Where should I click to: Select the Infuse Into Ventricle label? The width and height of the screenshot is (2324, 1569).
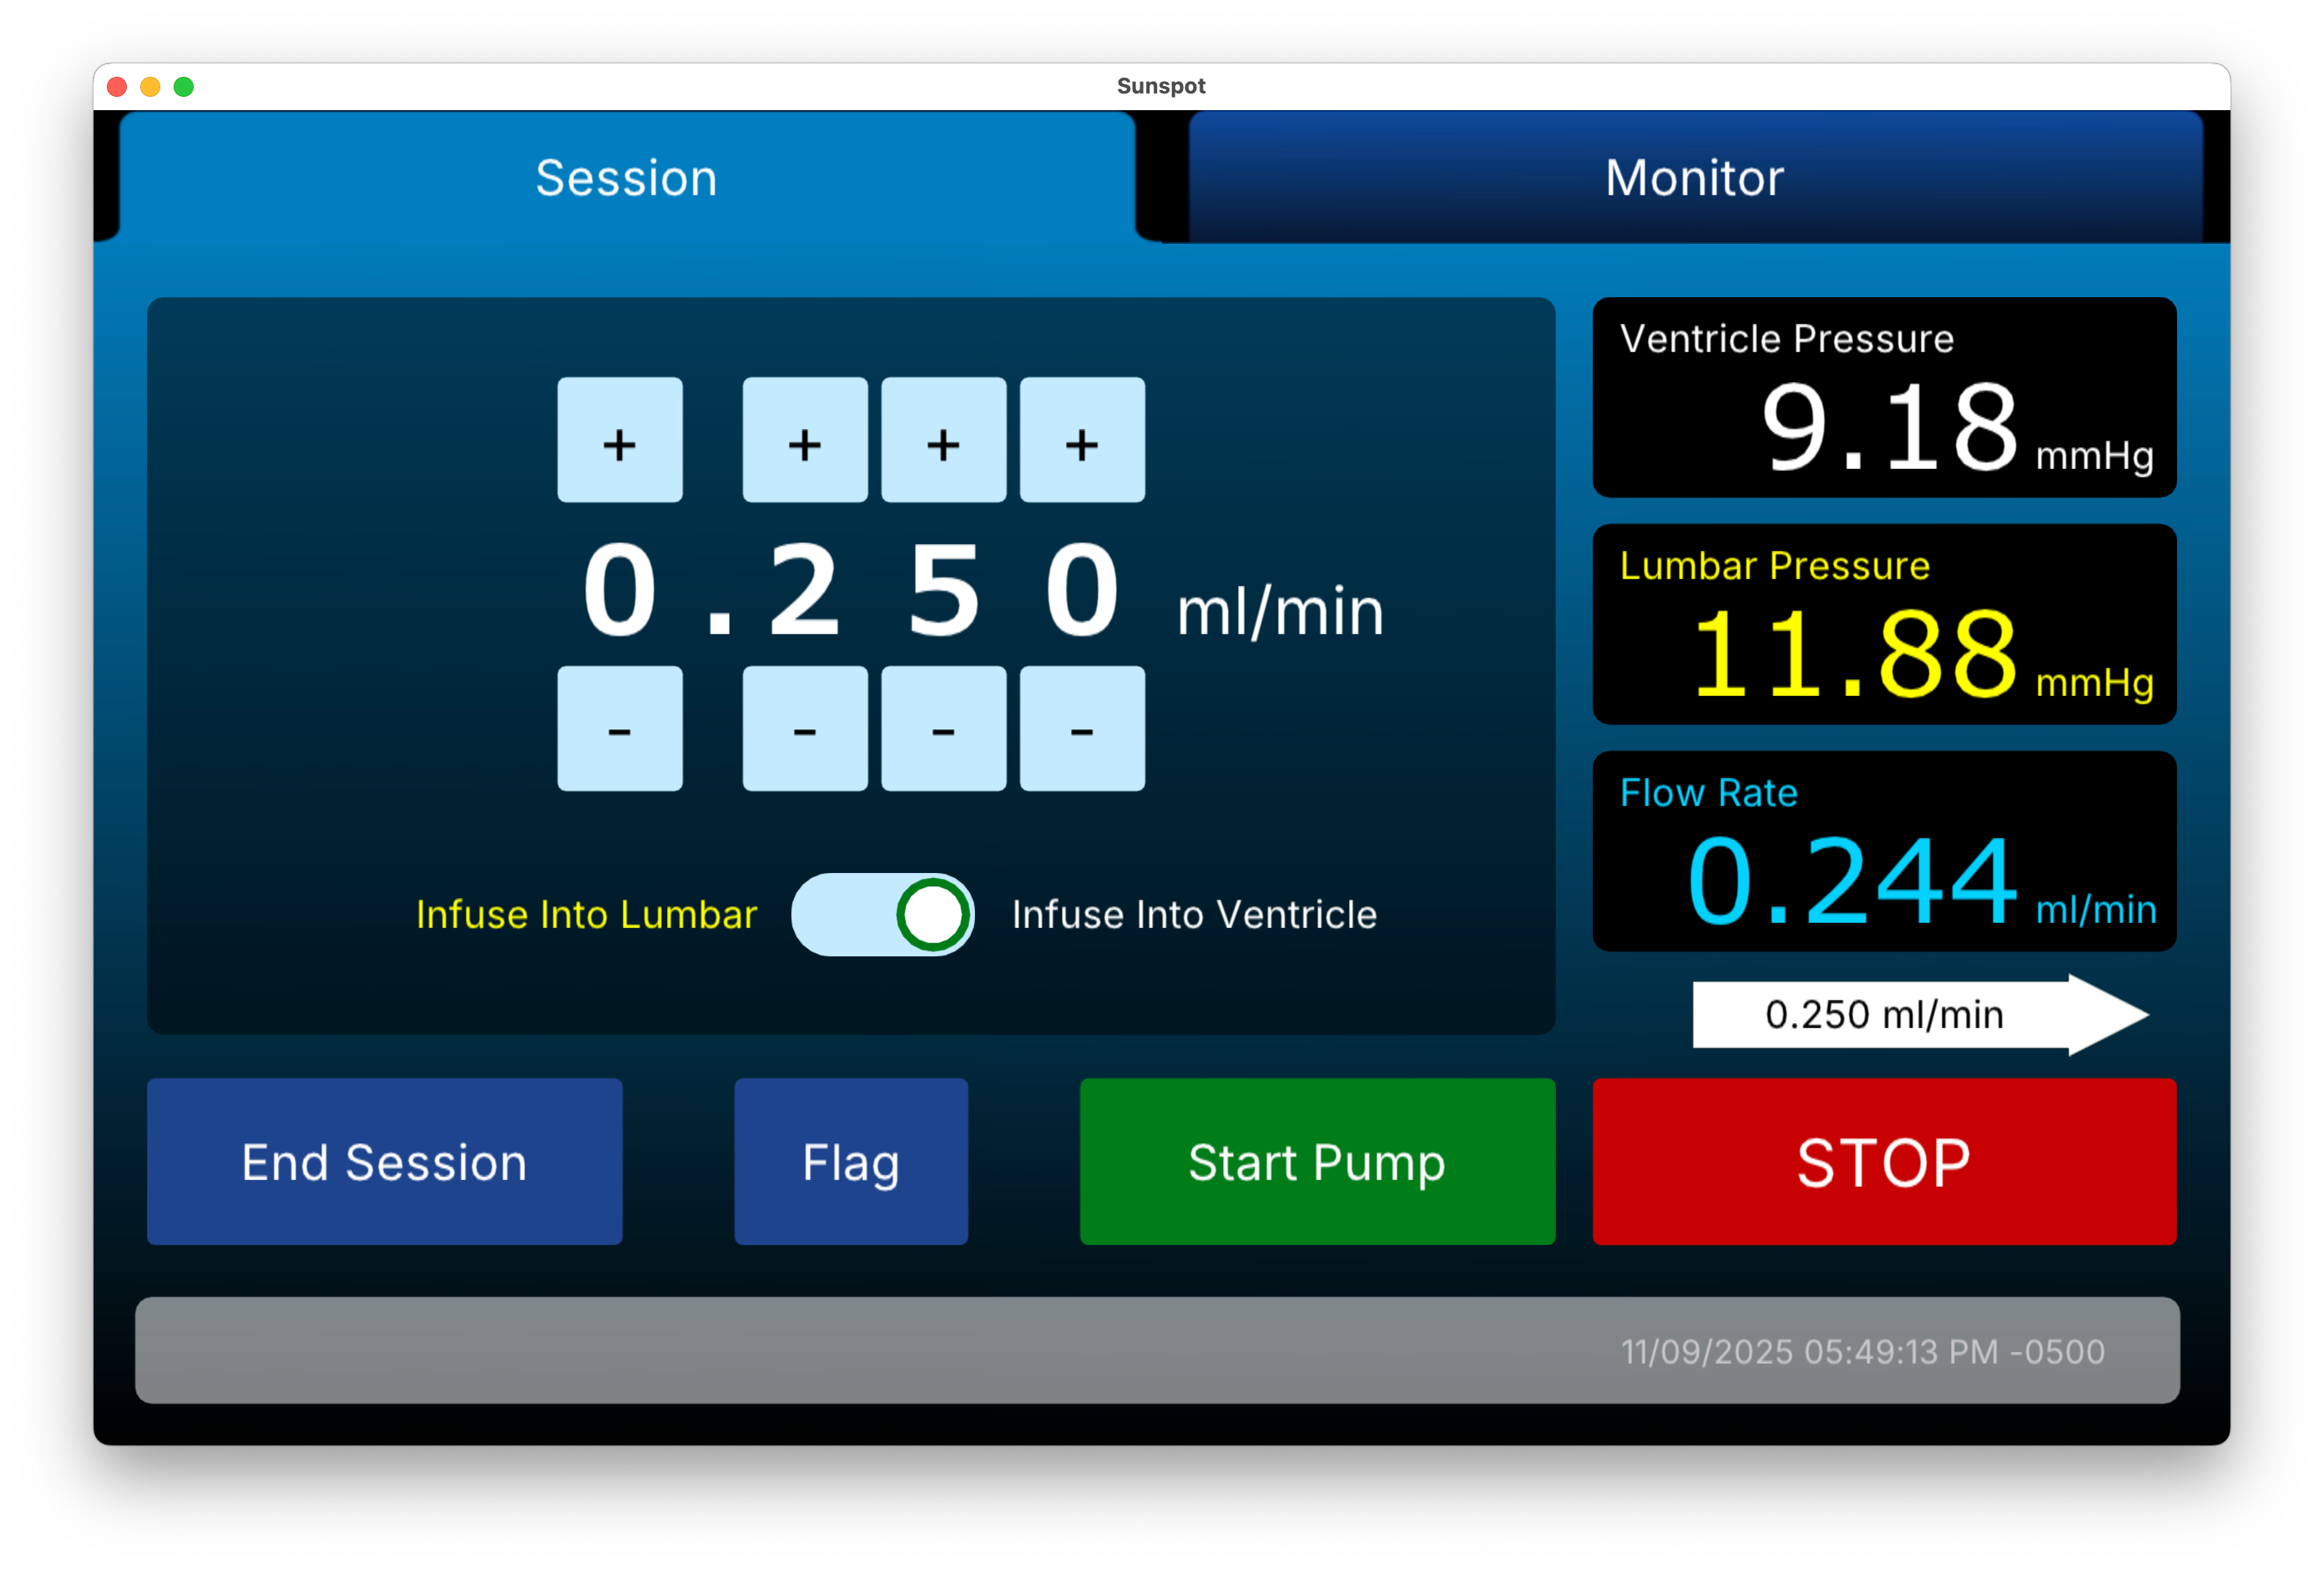[1194, 915]
